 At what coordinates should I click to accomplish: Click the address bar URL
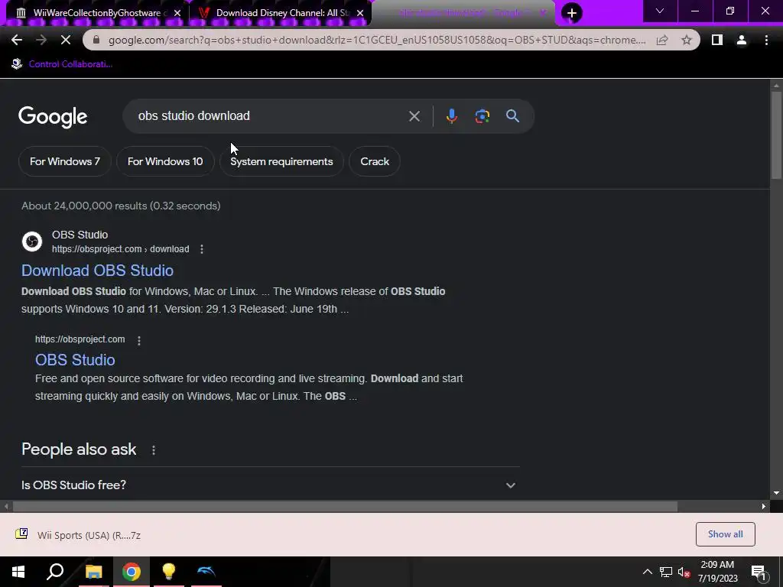377,40
